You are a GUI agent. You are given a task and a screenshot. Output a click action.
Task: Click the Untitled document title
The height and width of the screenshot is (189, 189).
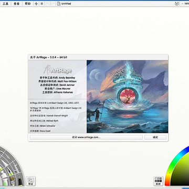(x=66, y=4)
